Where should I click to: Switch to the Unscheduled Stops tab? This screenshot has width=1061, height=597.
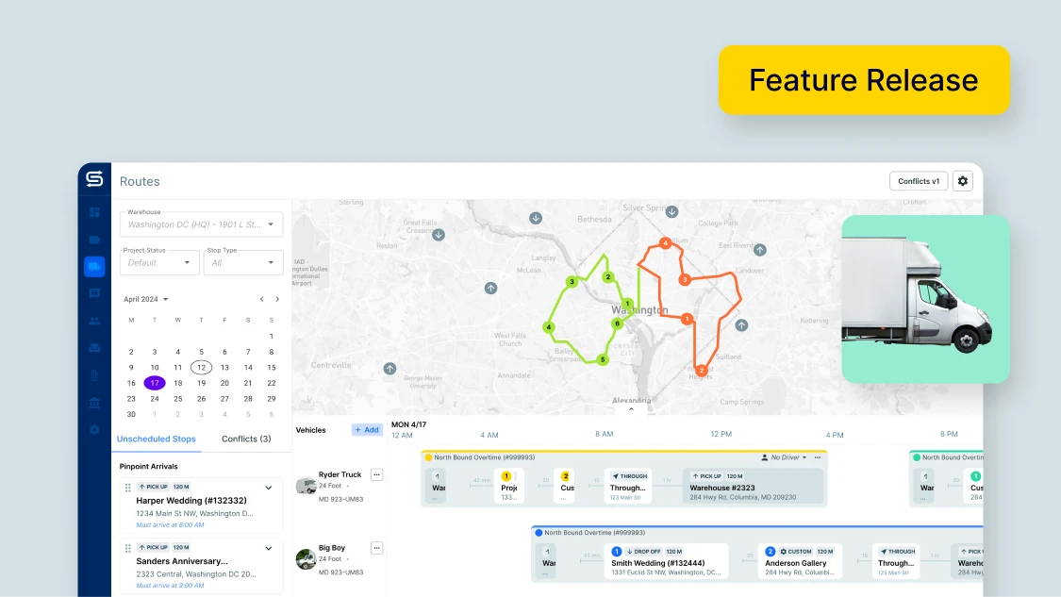click(x=156, y=439)
